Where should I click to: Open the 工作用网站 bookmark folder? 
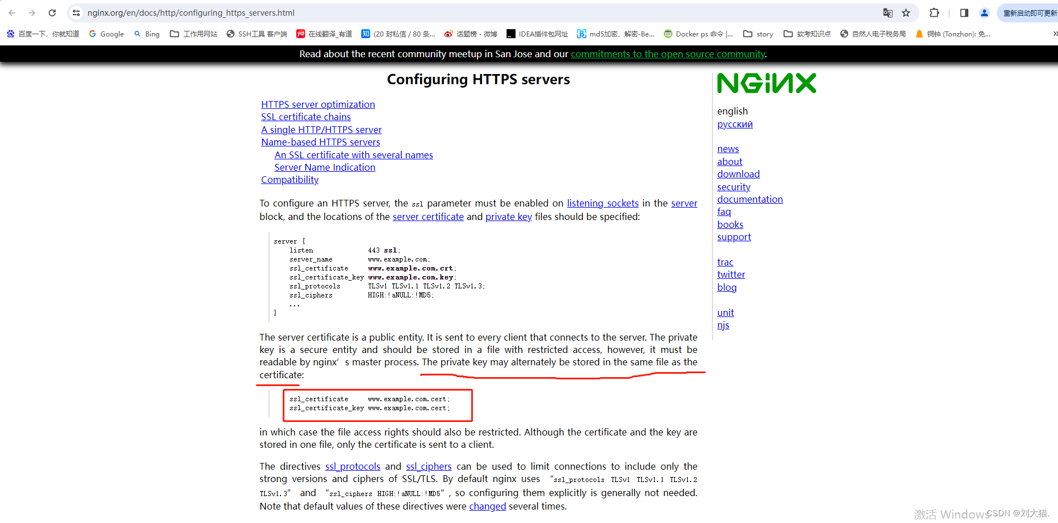click(194, 34)
